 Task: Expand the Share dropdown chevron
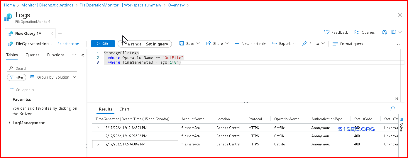pos(227,43)
